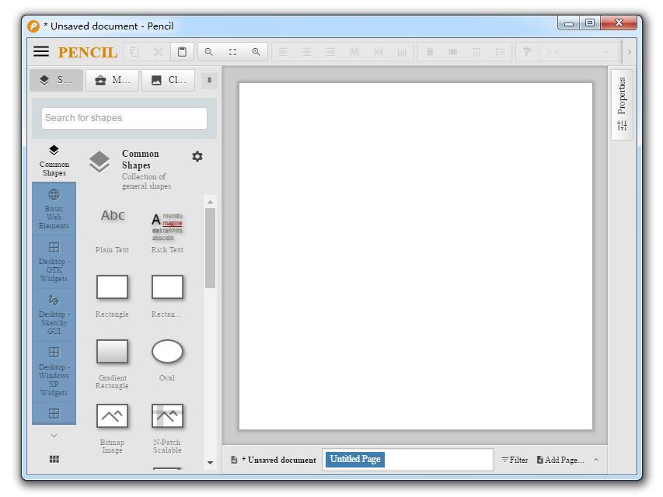The width and height of the screenshot is (663, 497).
Task: Expand more collections with down chevron
Action: tap(54, 436)
